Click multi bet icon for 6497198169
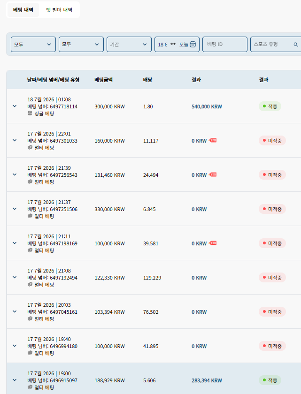Image resolution: width=301 pixels, height=394 pixels. [x=30, y=250]
